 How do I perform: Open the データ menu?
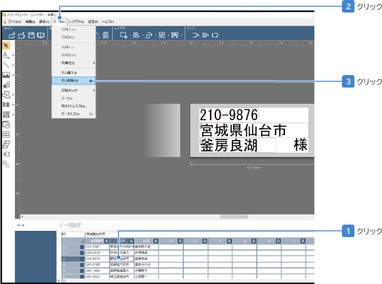point(59,21)
